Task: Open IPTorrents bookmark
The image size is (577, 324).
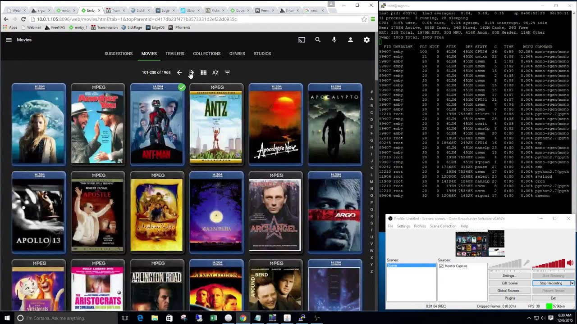Action: 179,27
